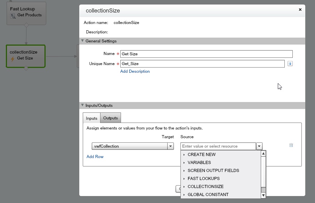Expand VARIABLES in the resource list
Viewport: 315px width, 203px height.
coord(199,163)
